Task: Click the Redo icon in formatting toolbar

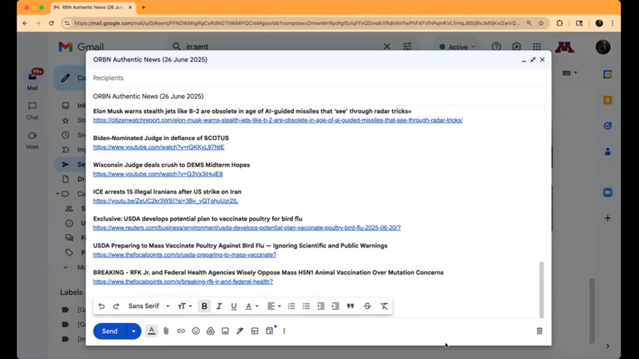Action: coord(116,306)
